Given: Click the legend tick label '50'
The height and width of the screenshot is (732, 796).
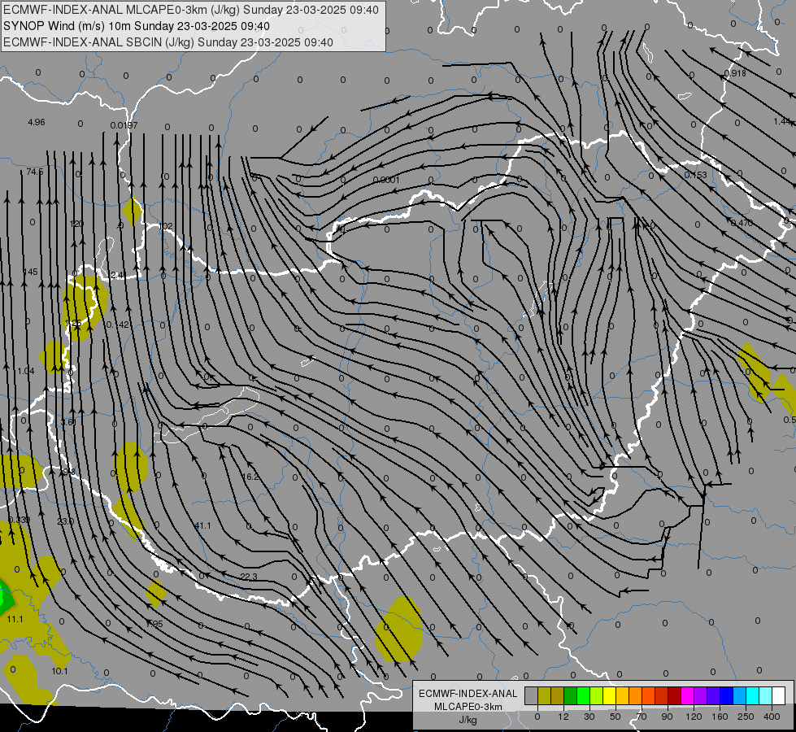Looking at the screenshot, I should [x=615, y=717].
